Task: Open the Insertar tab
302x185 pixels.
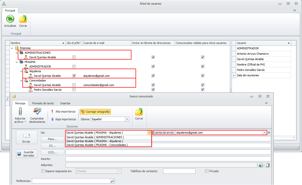Action: click(x=65, y=103)
